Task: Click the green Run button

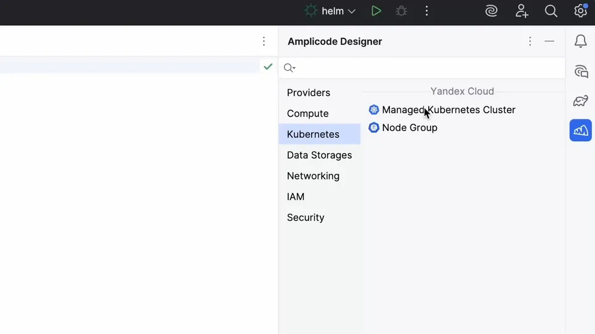Action: click(x=376, y=11)
